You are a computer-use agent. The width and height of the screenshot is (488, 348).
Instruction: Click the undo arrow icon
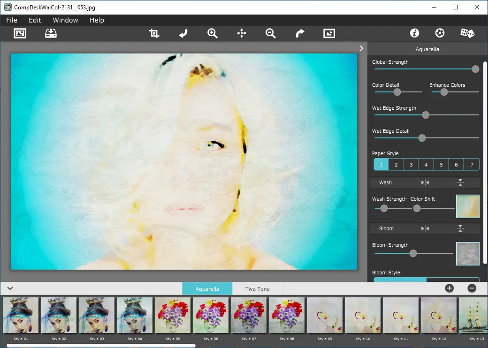(x=183, y=33)
